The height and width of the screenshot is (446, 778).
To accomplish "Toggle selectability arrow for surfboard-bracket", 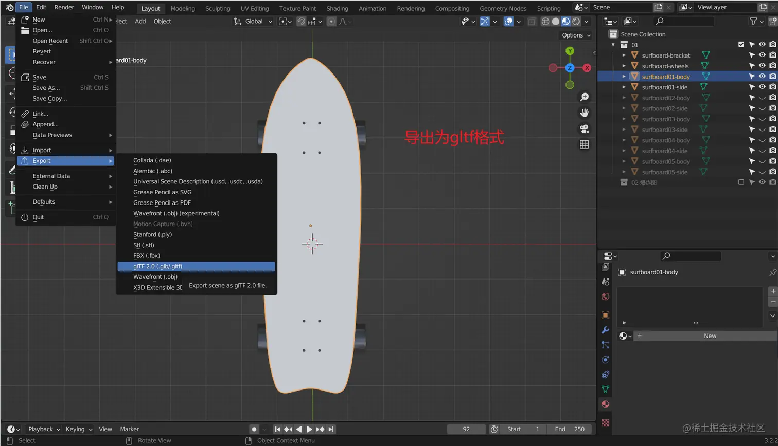I will pyautogui.click(x=752, y=55).
